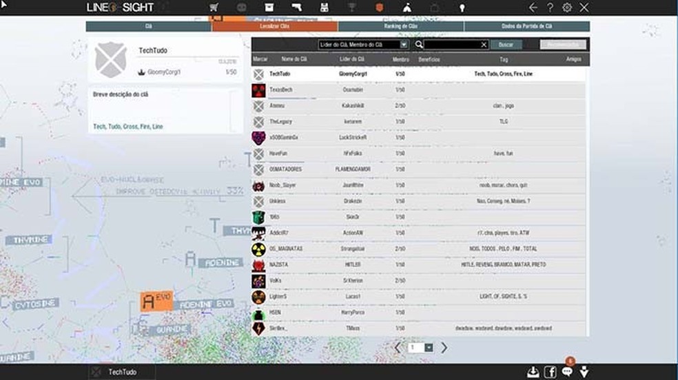Open Dados da Partida de Clã tab
Image resolution: width=678 pixels, height=380 pixels.
coord(526,26)
